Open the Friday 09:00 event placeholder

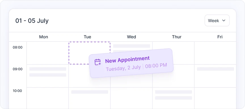tap(216, 69)
